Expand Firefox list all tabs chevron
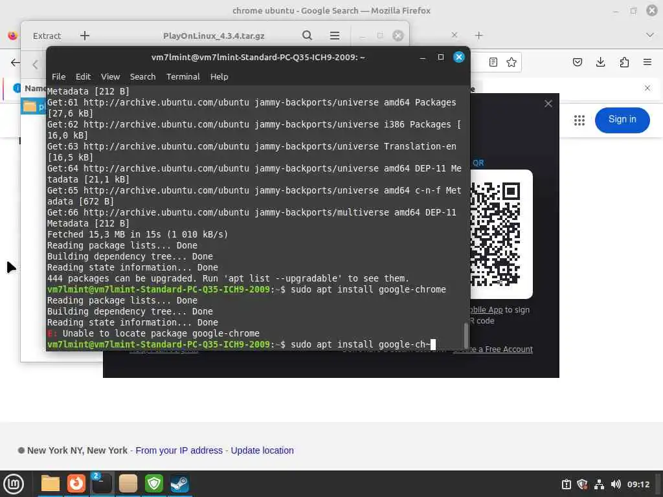The image size is (663, 497). point(650,35)
